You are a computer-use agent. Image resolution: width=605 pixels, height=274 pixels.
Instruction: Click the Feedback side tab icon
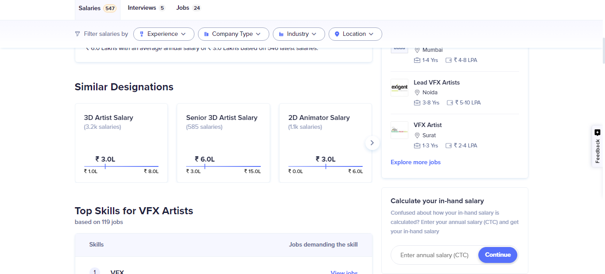coord(597,132)
